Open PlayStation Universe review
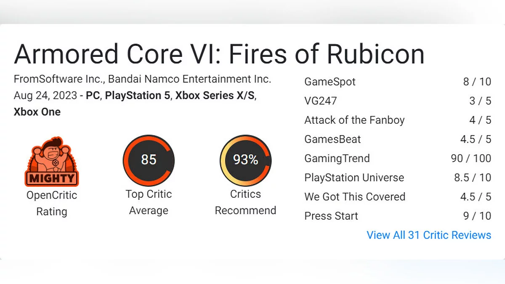Image resolution: width=505 pixels, height=284 pixels. tap(354, 178)
